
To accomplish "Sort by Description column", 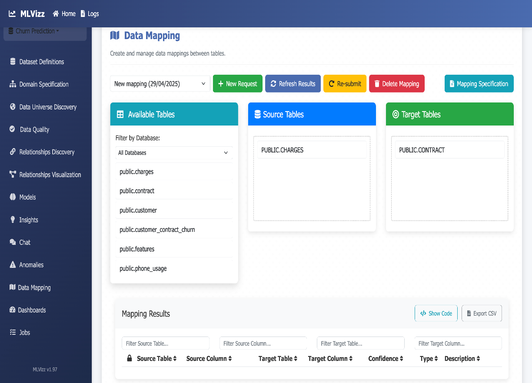I will click(462, 359).
